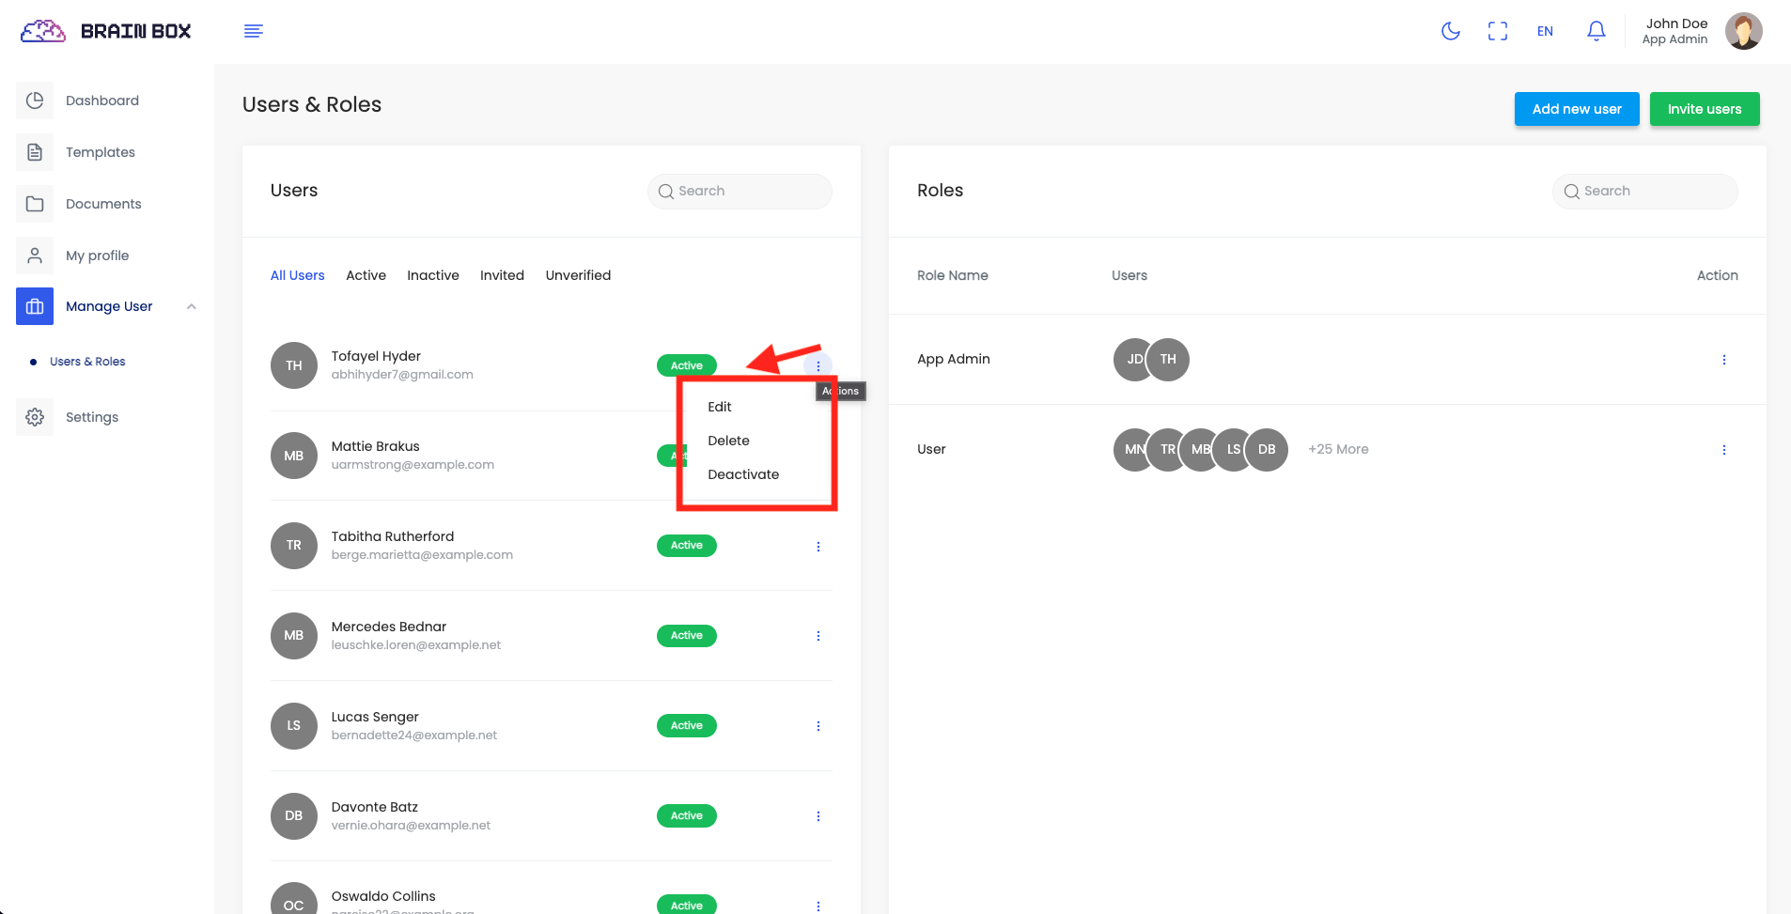Open Settings gear in sidebar

click(x=35, y=417)
